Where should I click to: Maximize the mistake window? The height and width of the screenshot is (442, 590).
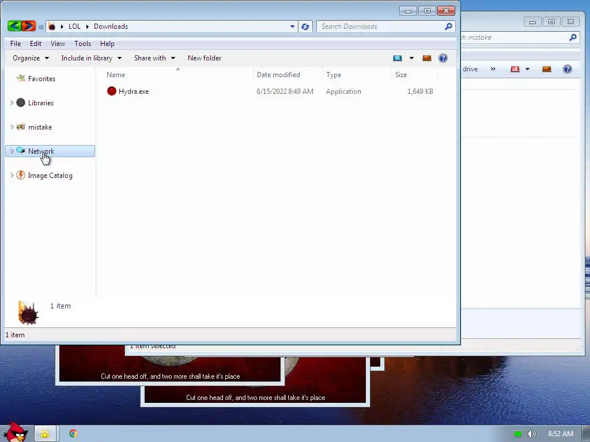[551, 22]
